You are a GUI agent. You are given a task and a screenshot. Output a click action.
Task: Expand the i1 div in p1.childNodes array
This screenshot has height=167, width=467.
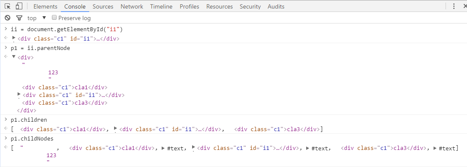(193, 147)
